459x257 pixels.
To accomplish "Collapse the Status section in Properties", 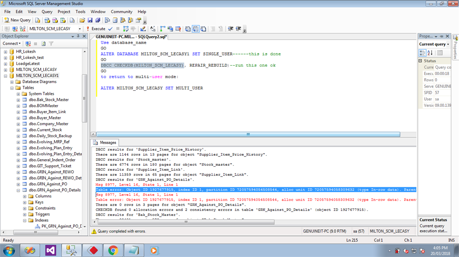I will click(420, 61).
